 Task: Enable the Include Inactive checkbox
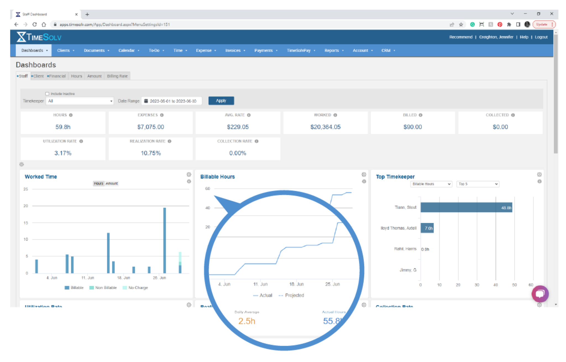click(x=47, y=94)
